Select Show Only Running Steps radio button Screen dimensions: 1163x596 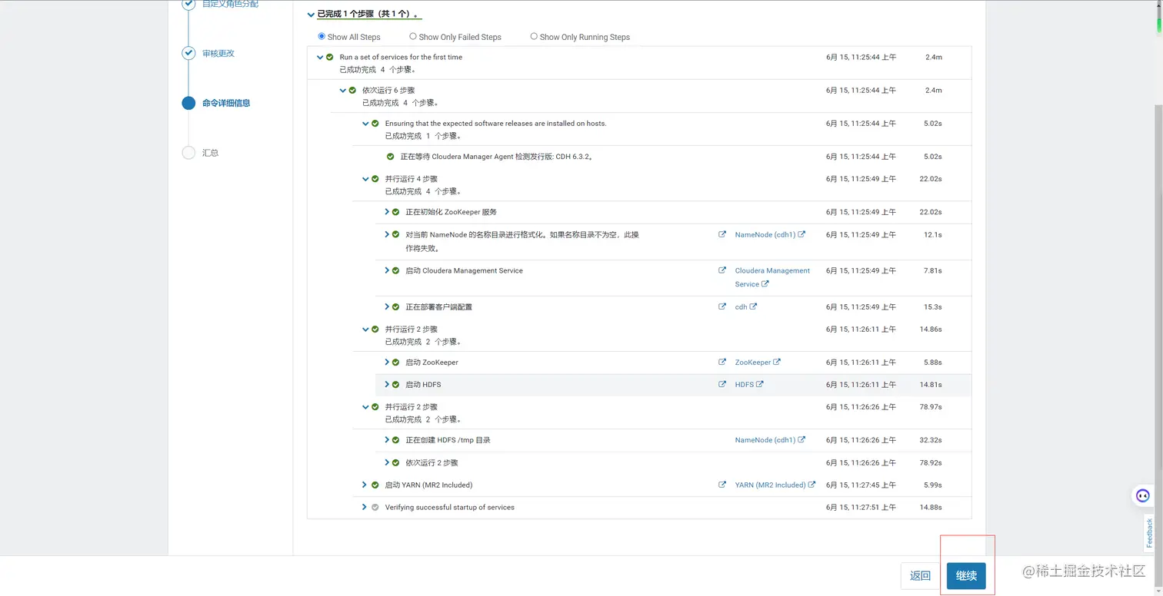coord(534,36)
